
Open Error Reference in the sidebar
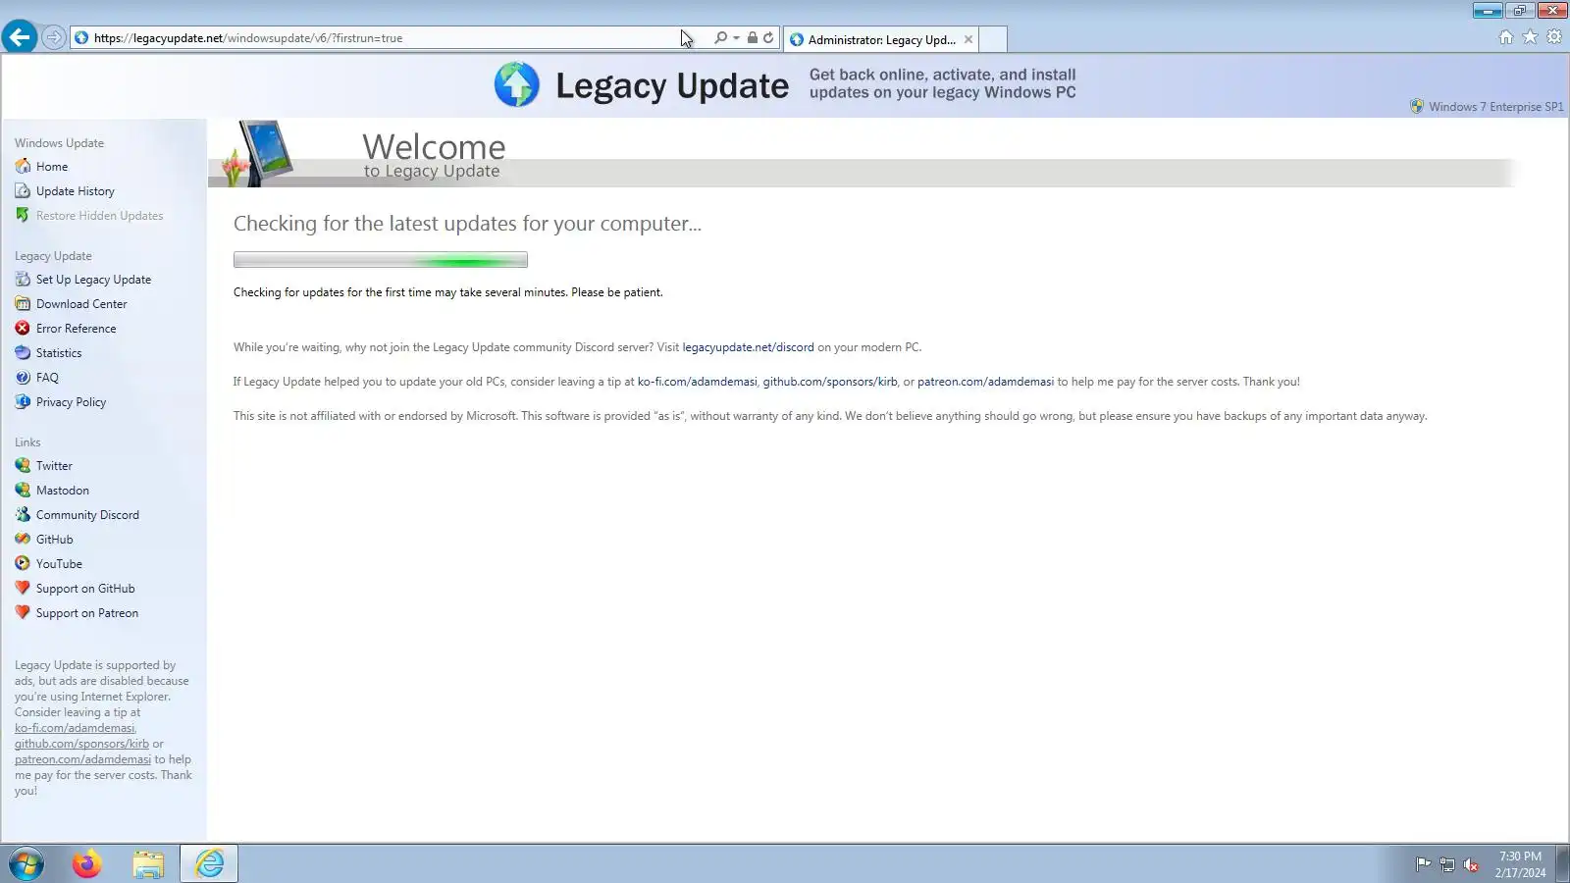[76, 328]
